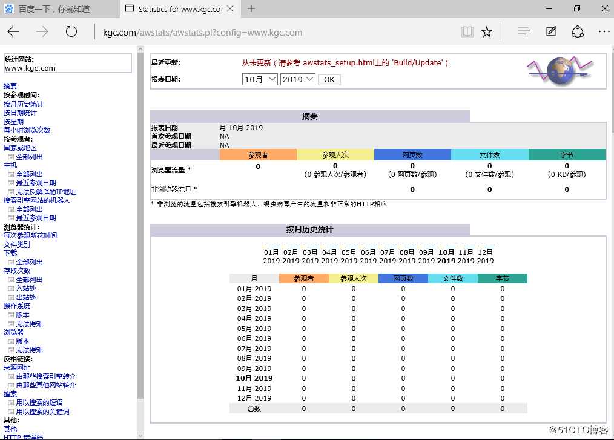Open the 用以搜索的关键词 link
Image resolution: width=614 pixels, height=440 pixels.
click(42, 412)
